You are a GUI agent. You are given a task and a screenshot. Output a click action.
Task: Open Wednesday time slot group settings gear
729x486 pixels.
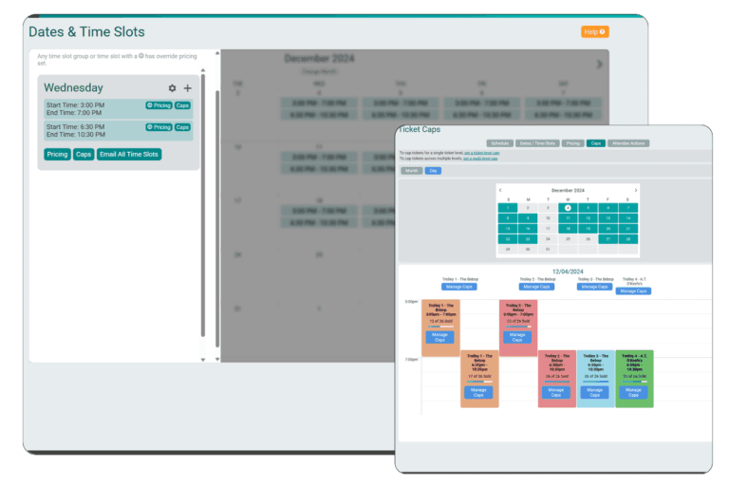pos(172,88)
